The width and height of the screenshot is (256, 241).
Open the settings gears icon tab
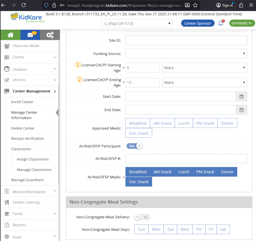click(x=50, y=35)
